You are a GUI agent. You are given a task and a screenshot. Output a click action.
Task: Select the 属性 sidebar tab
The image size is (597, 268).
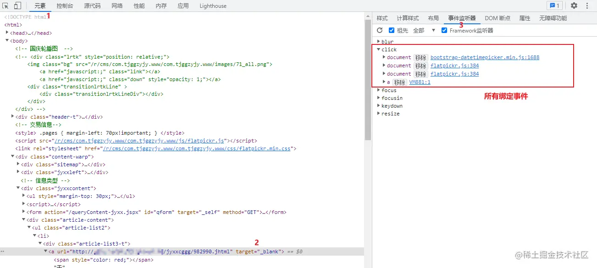[525, 18]
